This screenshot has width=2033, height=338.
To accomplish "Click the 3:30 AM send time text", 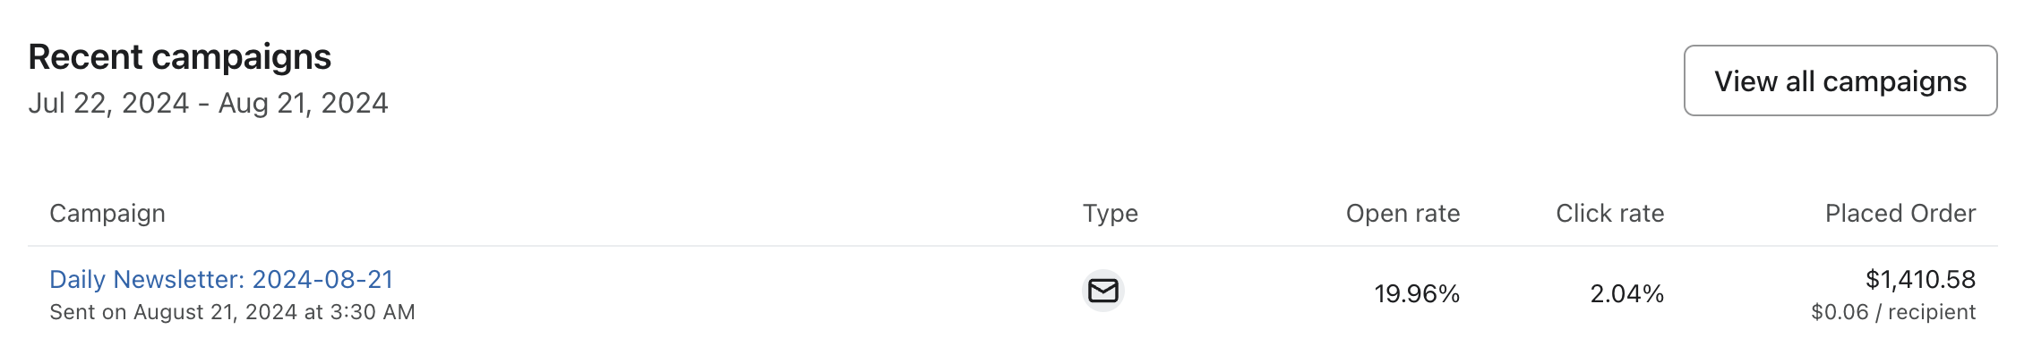I will point(373,312).
